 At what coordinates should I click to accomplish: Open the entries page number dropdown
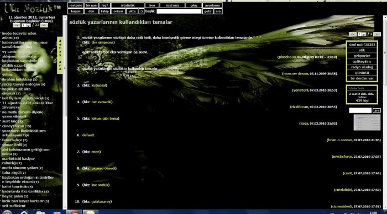point(362,34)
